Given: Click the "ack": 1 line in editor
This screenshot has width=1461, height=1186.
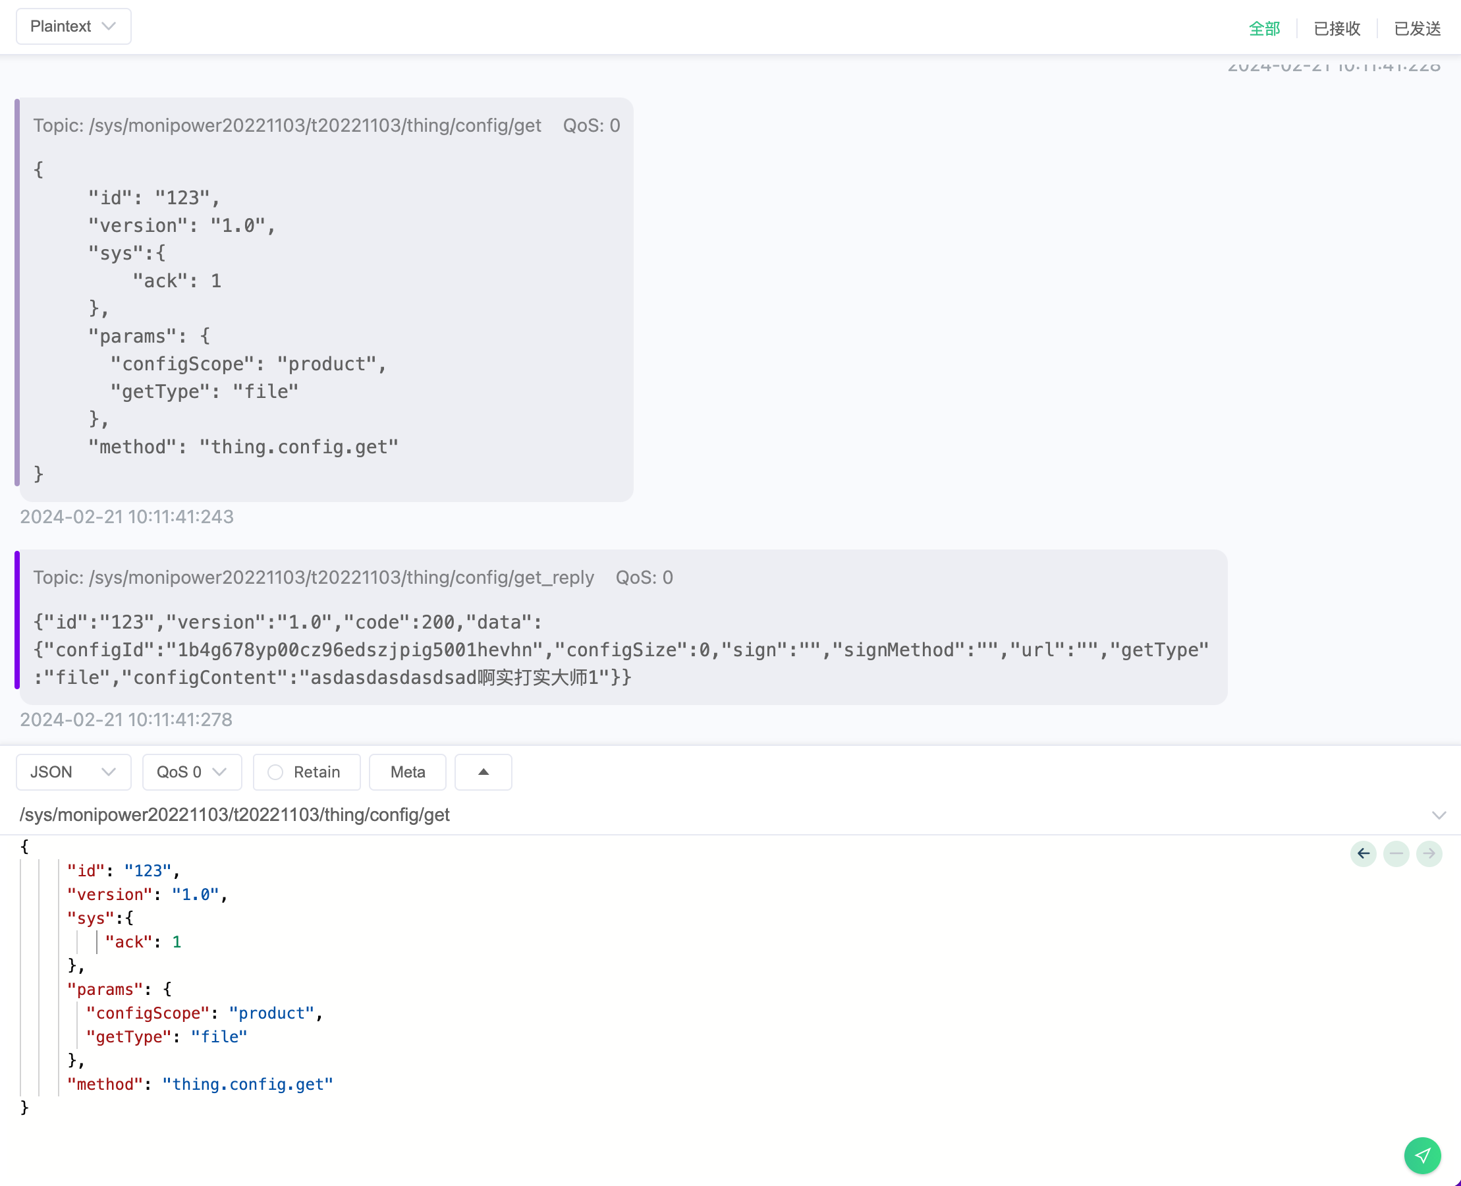Looking at the screenshot, I should coord(144,942).
